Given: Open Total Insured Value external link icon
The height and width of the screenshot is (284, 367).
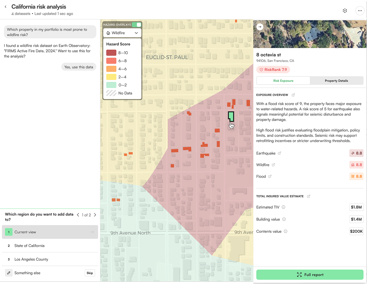Looking at the screenshot, I should tap(308, 196).
